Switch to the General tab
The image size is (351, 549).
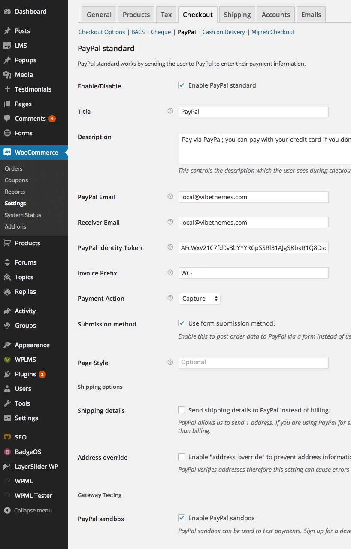click(x=99, y=15)
